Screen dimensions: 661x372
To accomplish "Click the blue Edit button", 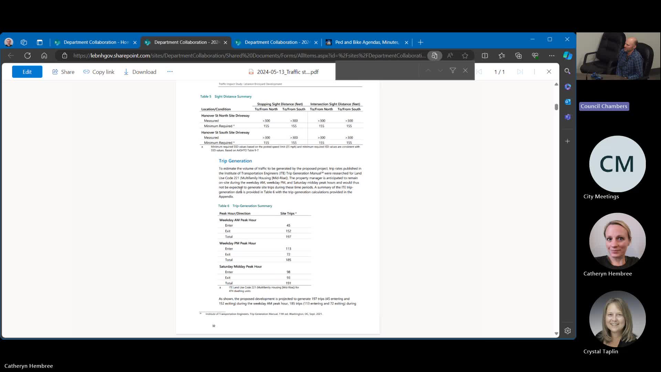I will [x=27, y=72].
